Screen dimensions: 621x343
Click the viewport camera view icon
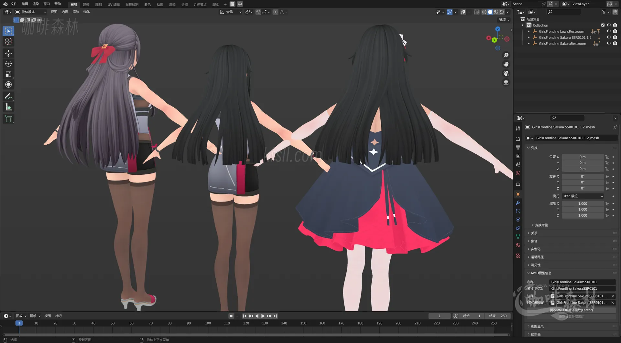506,73
